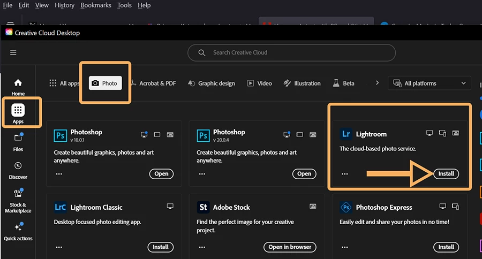Open the browser File menu
Screen dimensions: 482x259
pos(7,5)
